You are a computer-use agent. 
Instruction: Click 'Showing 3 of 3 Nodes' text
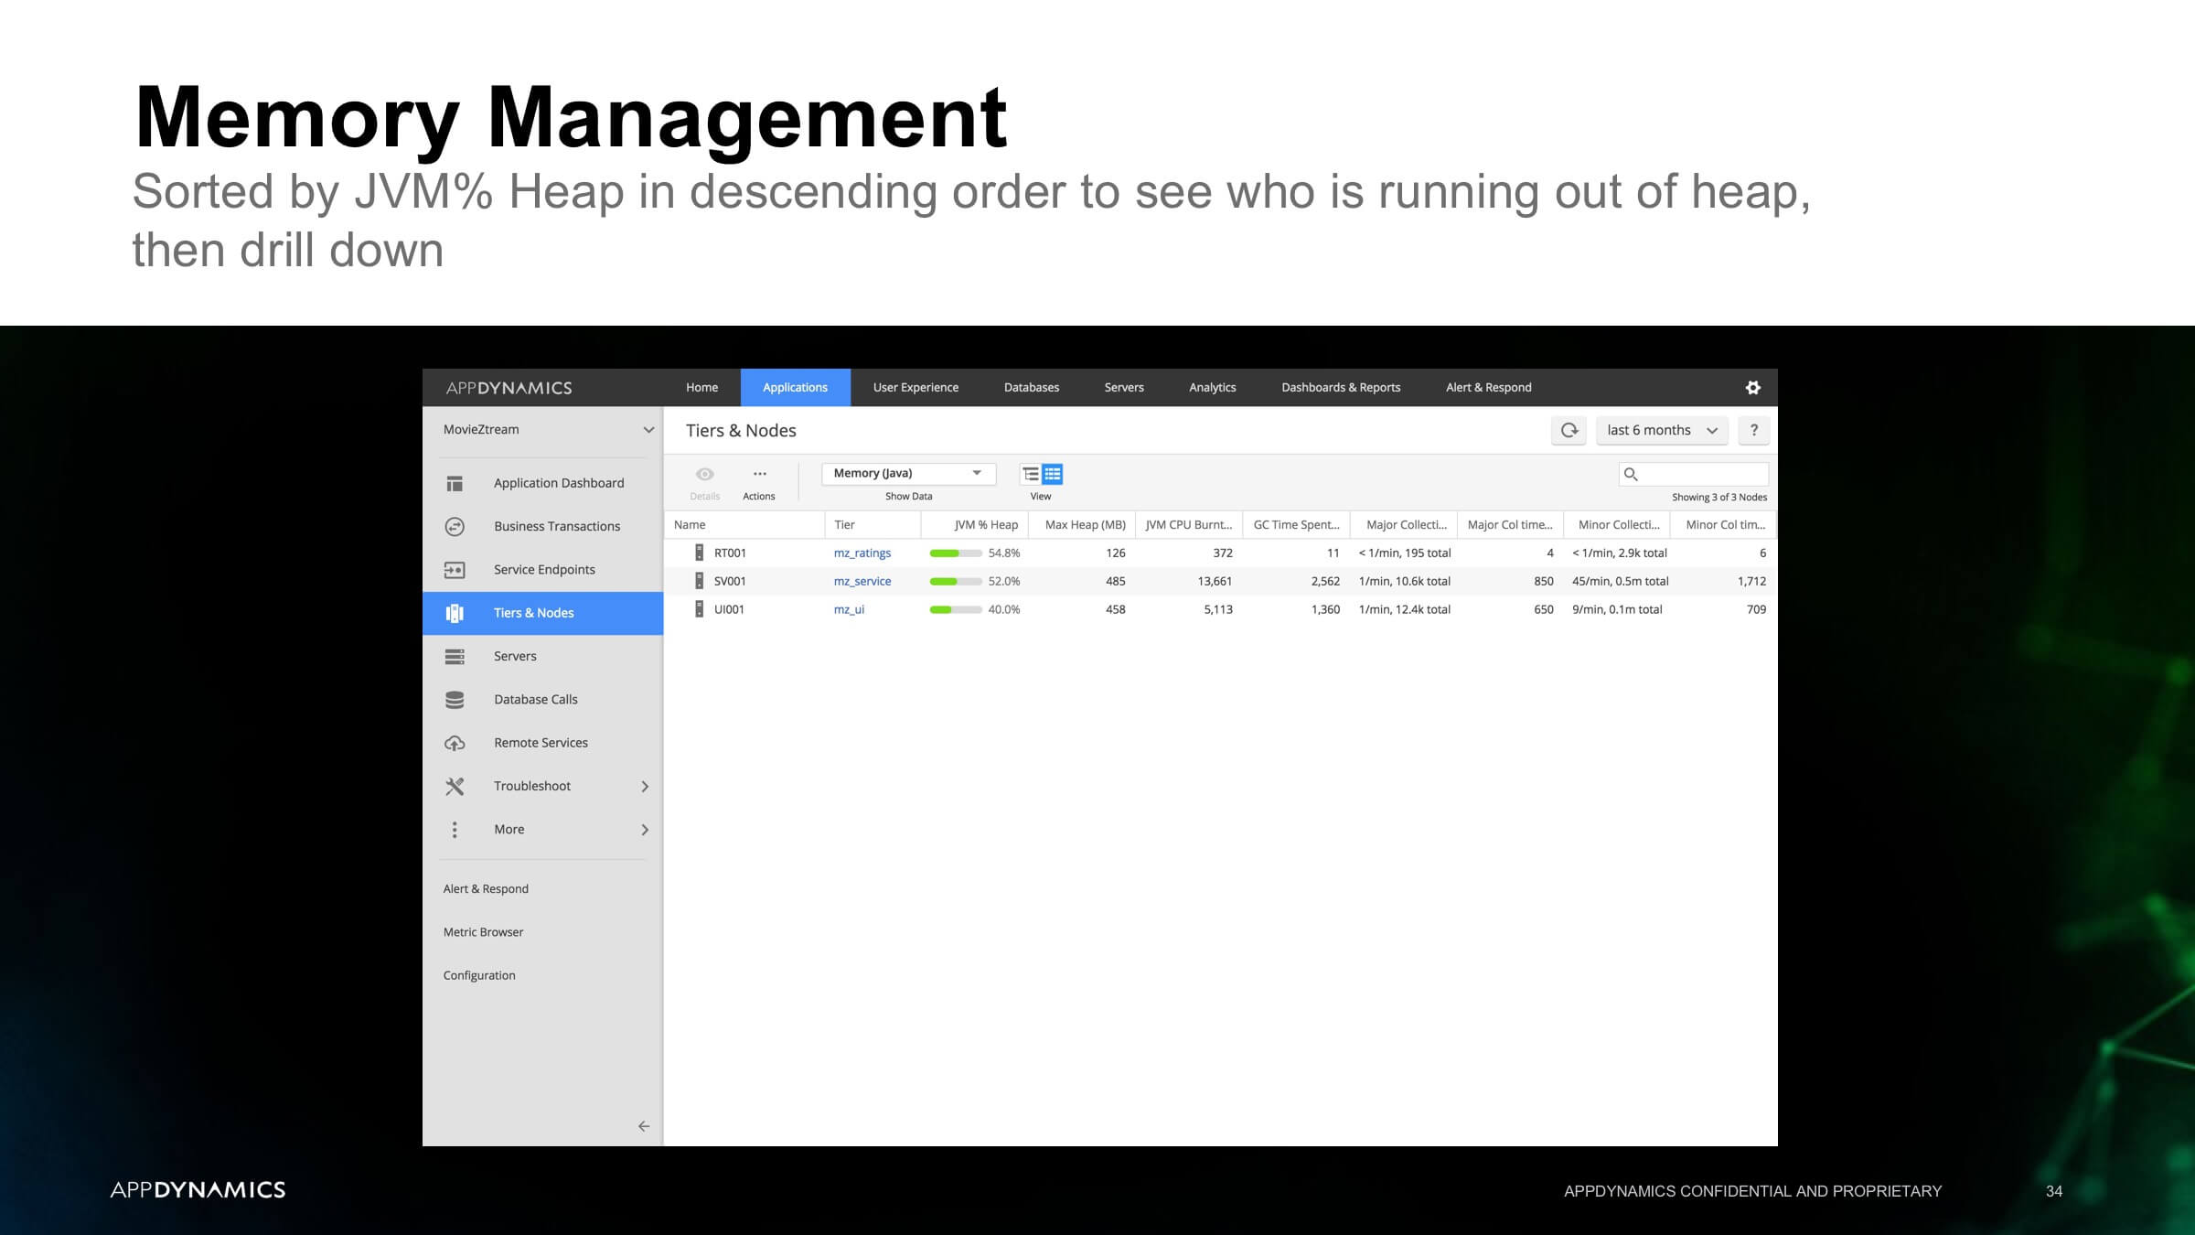pos(1719,497)
